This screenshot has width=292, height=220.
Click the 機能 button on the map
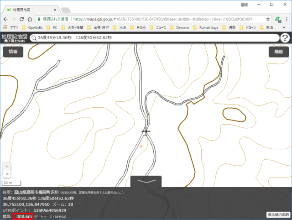coord(279,52)
